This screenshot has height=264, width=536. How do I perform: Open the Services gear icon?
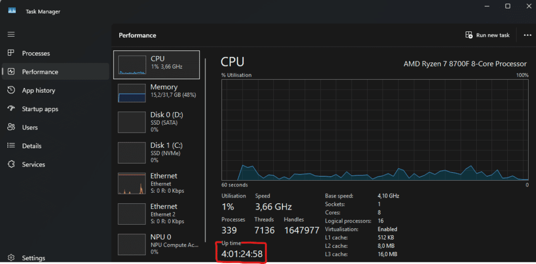pyautogui.click(x=11, y=164)
